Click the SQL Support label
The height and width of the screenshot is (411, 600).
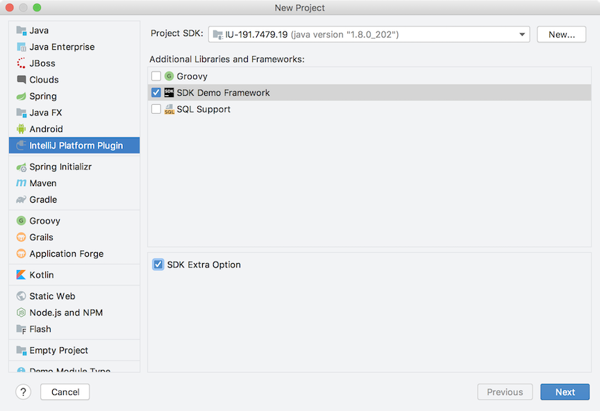203,109
